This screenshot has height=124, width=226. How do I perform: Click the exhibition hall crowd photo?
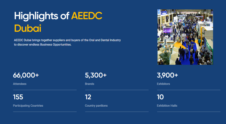(185, 37)
